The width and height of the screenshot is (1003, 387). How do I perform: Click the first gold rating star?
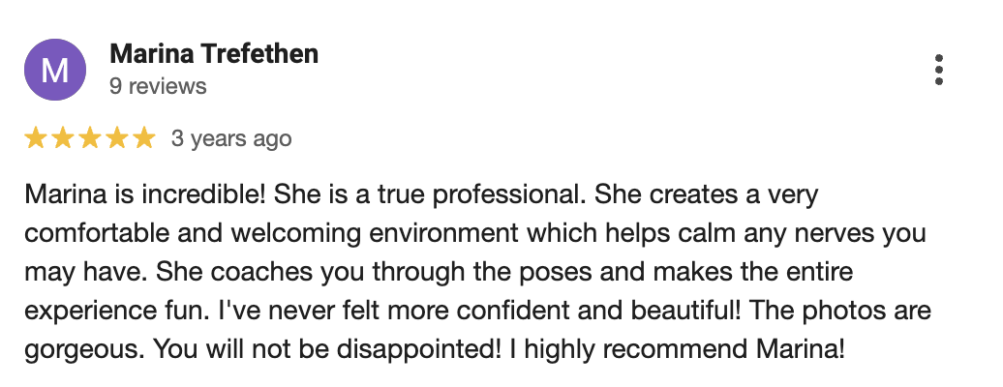(35, 137)
